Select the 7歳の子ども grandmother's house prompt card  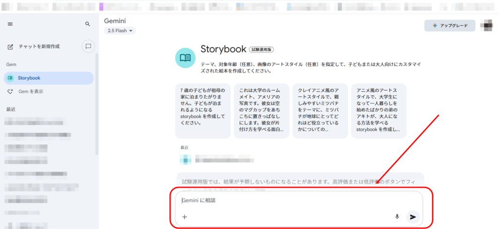point(203,110)
